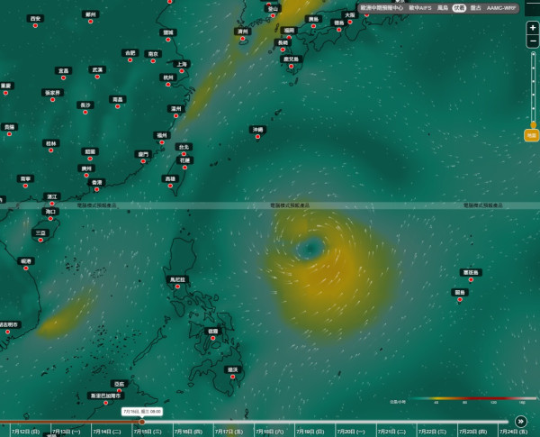
Task: Jump timeline to 7月19日
Action: (310, 432)
